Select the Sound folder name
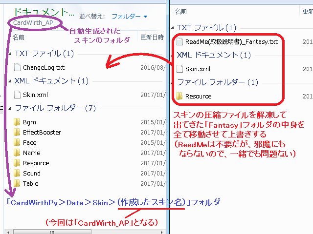 [x=31, y=174]
